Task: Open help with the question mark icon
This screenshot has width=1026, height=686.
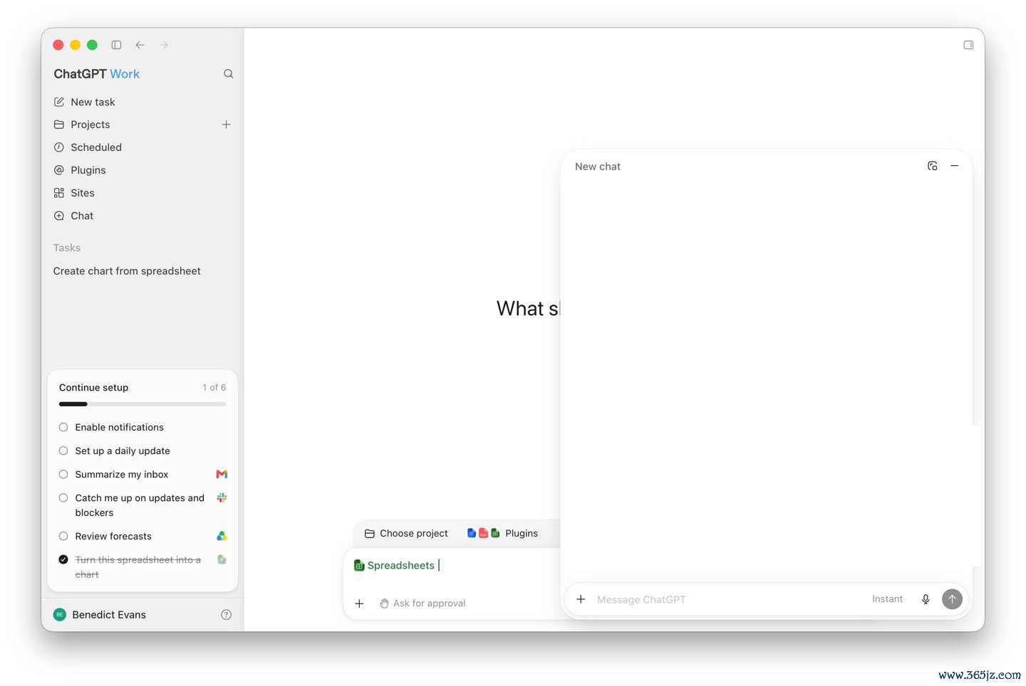Action: tap(226, 615)
